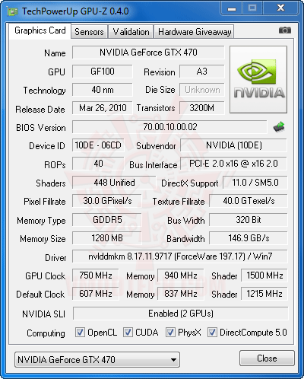The image size is (304, 379).
Task: Click the NVIDIA SLI field Enabled (2 GPUs)
Action: click(180, 314)
